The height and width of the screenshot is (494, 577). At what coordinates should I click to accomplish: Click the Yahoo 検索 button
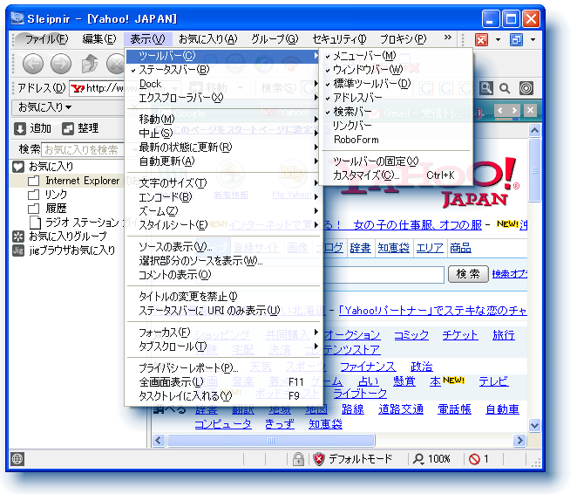pos(468,274)
